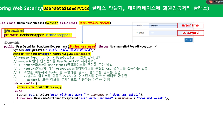Click the 아이디 field containing bitcocom
This screenshot has height=115, width=223.
[163, 26]
